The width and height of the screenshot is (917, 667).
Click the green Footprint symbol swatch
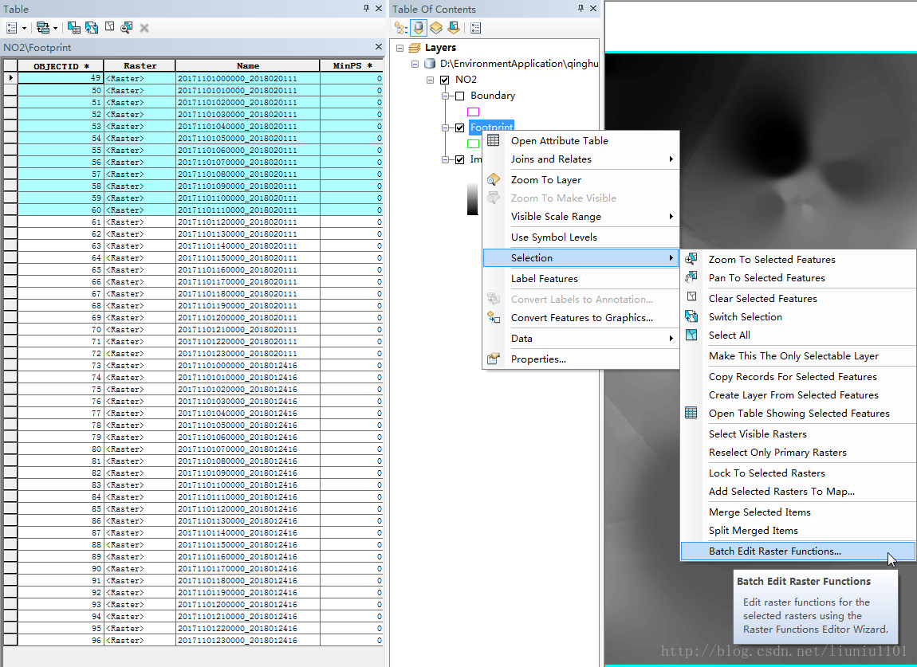coord(473,143)
